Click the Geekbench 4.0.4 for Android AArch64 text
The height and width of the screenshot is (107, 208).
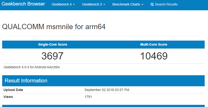click(32, 67)
